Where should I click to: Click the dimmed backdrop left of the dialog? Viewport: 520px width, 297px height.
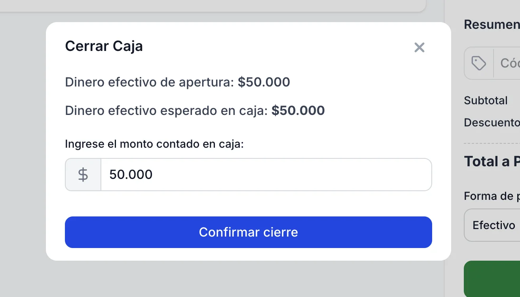(23, 158)
